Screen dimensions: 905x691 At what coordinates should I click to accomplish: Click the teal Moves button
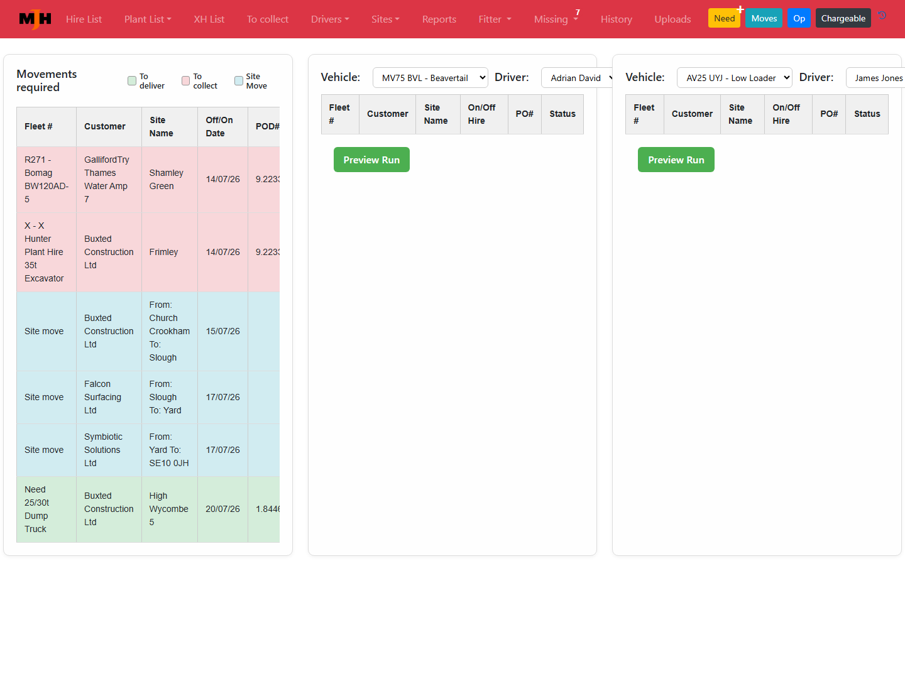(764, 18)
